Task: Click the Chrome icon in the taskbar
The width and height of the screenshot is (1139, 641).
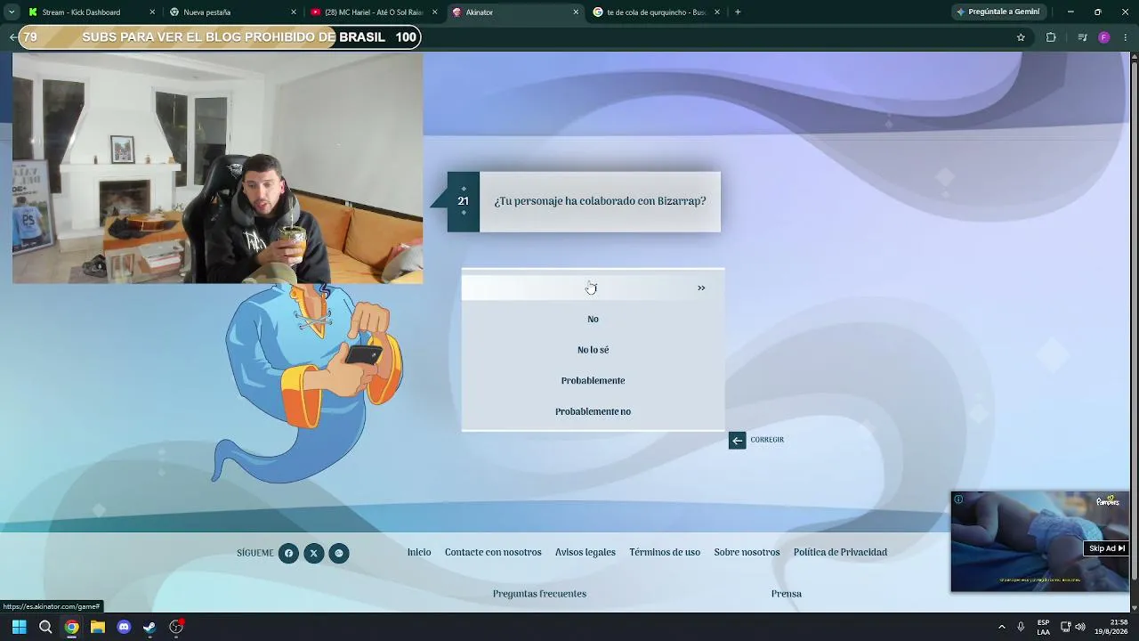Action: (71, 627)
